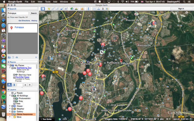Open the Sightseeing Tour link
194x121 pixels.
click(24, 68)
